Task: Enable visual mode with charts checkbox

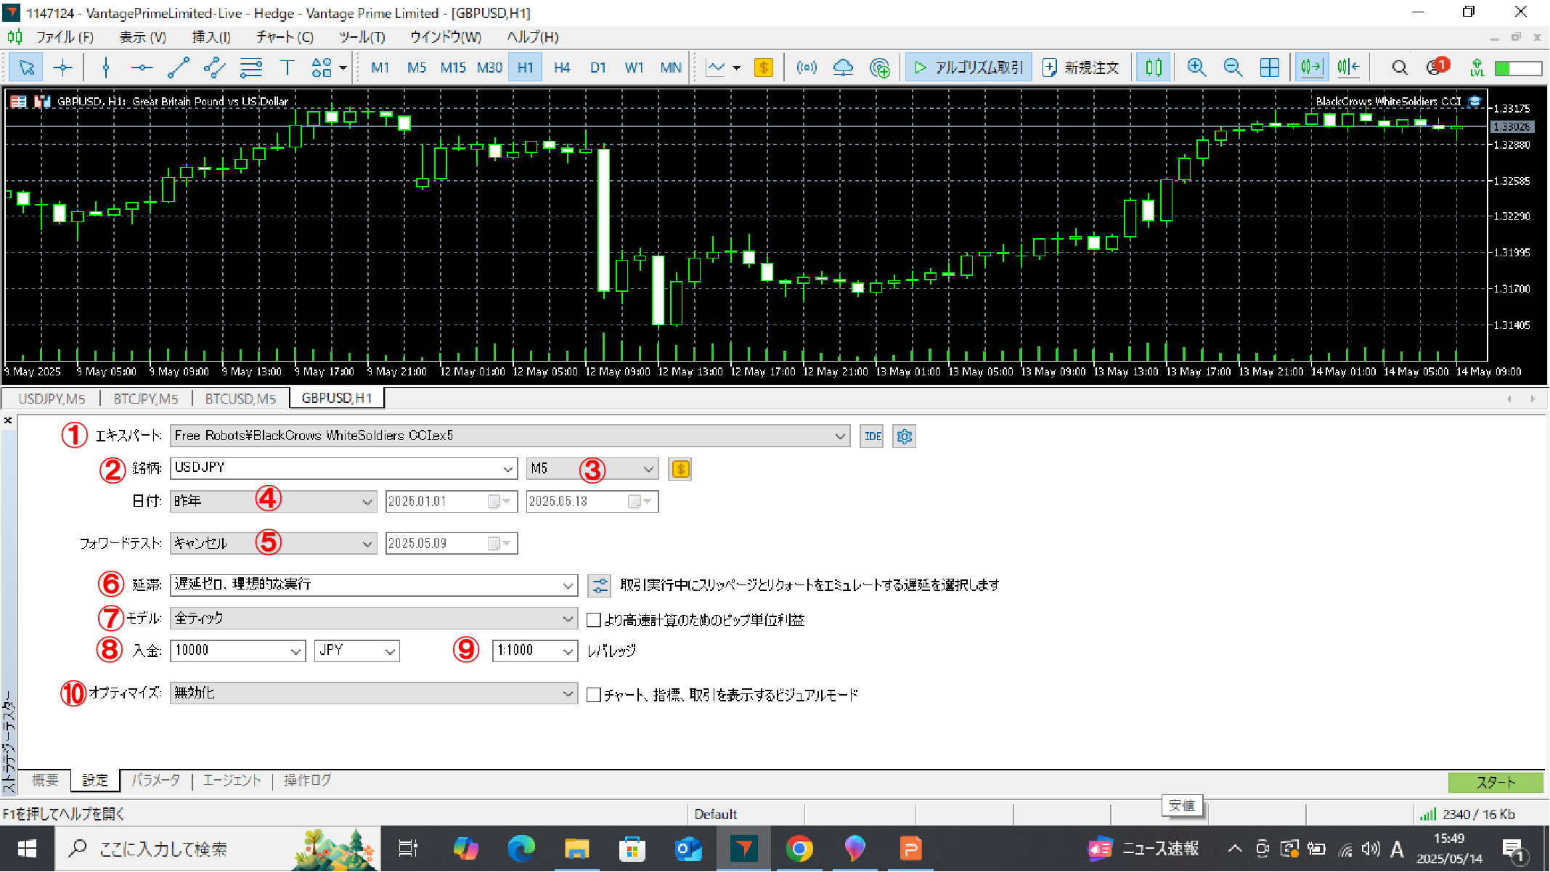Action: (594, 695)
